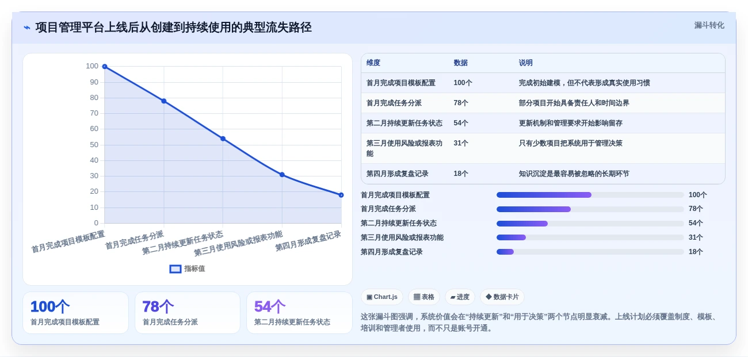Click progress bar for 首月完成项目模板配置
The image size is (748, 357).
point(590,195)
